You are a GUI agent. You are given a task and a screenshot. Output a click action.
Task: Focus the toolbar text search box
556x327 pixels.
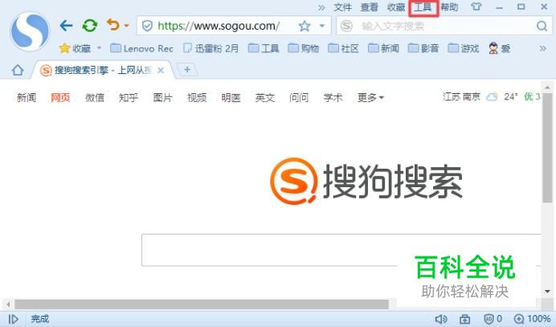pos(445,26)
